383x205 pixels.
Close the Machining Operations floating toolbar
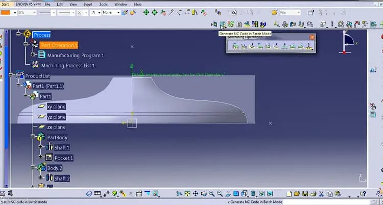coord(312,37)
